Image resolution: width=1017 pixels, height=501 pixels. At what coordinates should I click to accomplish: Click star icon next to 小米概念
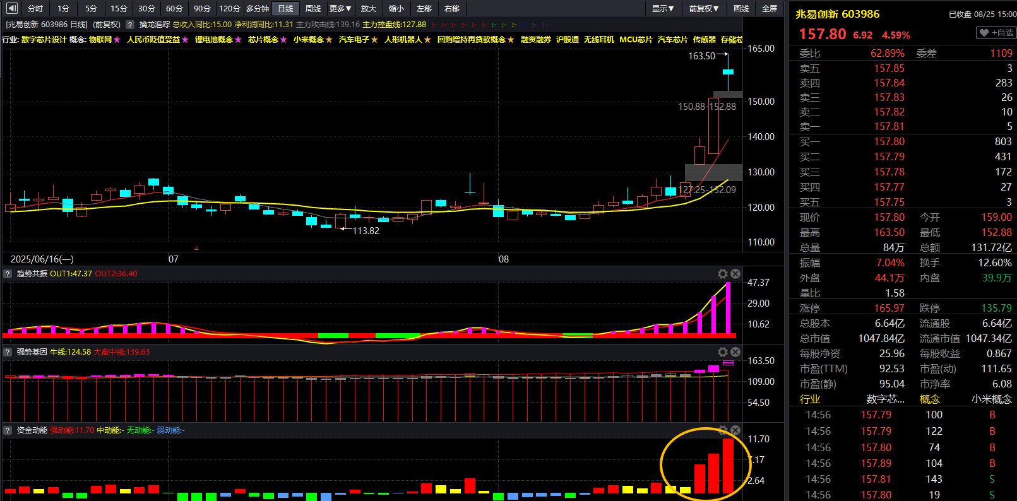329,40
